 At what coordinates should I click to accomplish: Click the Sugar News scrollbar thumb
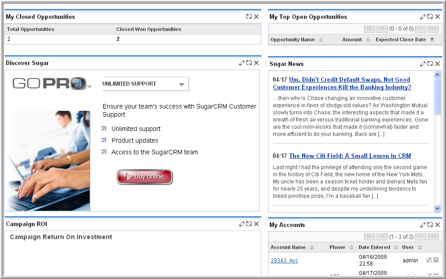437,96
